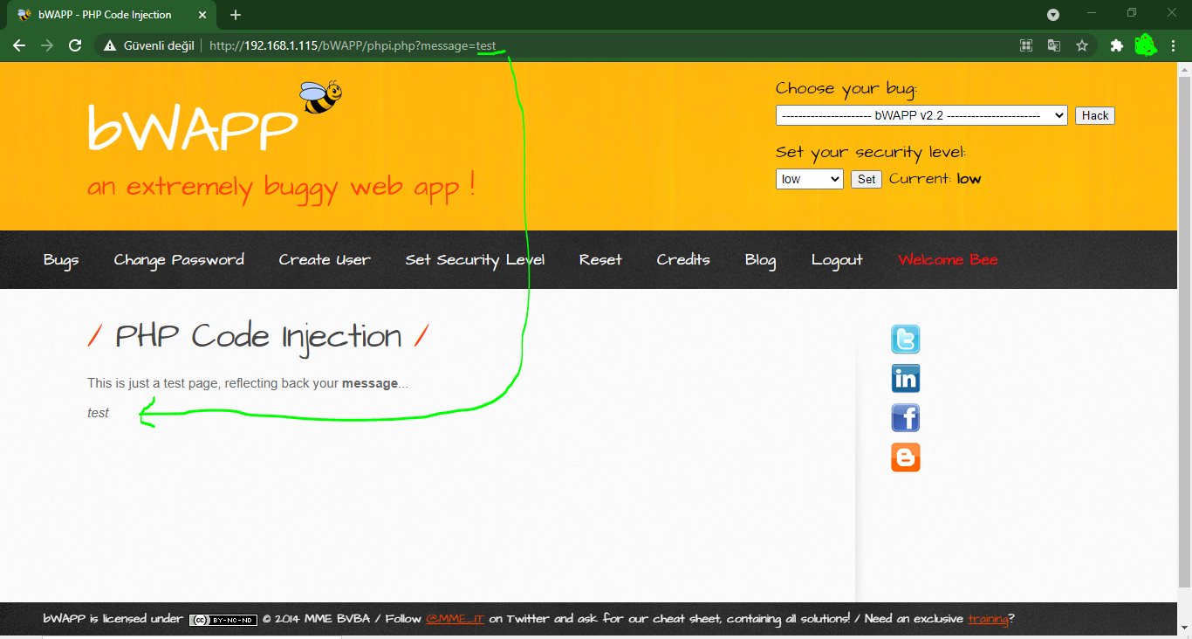Bookmark this page with the star
Viewport: 1192px width, 639px height.
click(x=1082, y=45)
